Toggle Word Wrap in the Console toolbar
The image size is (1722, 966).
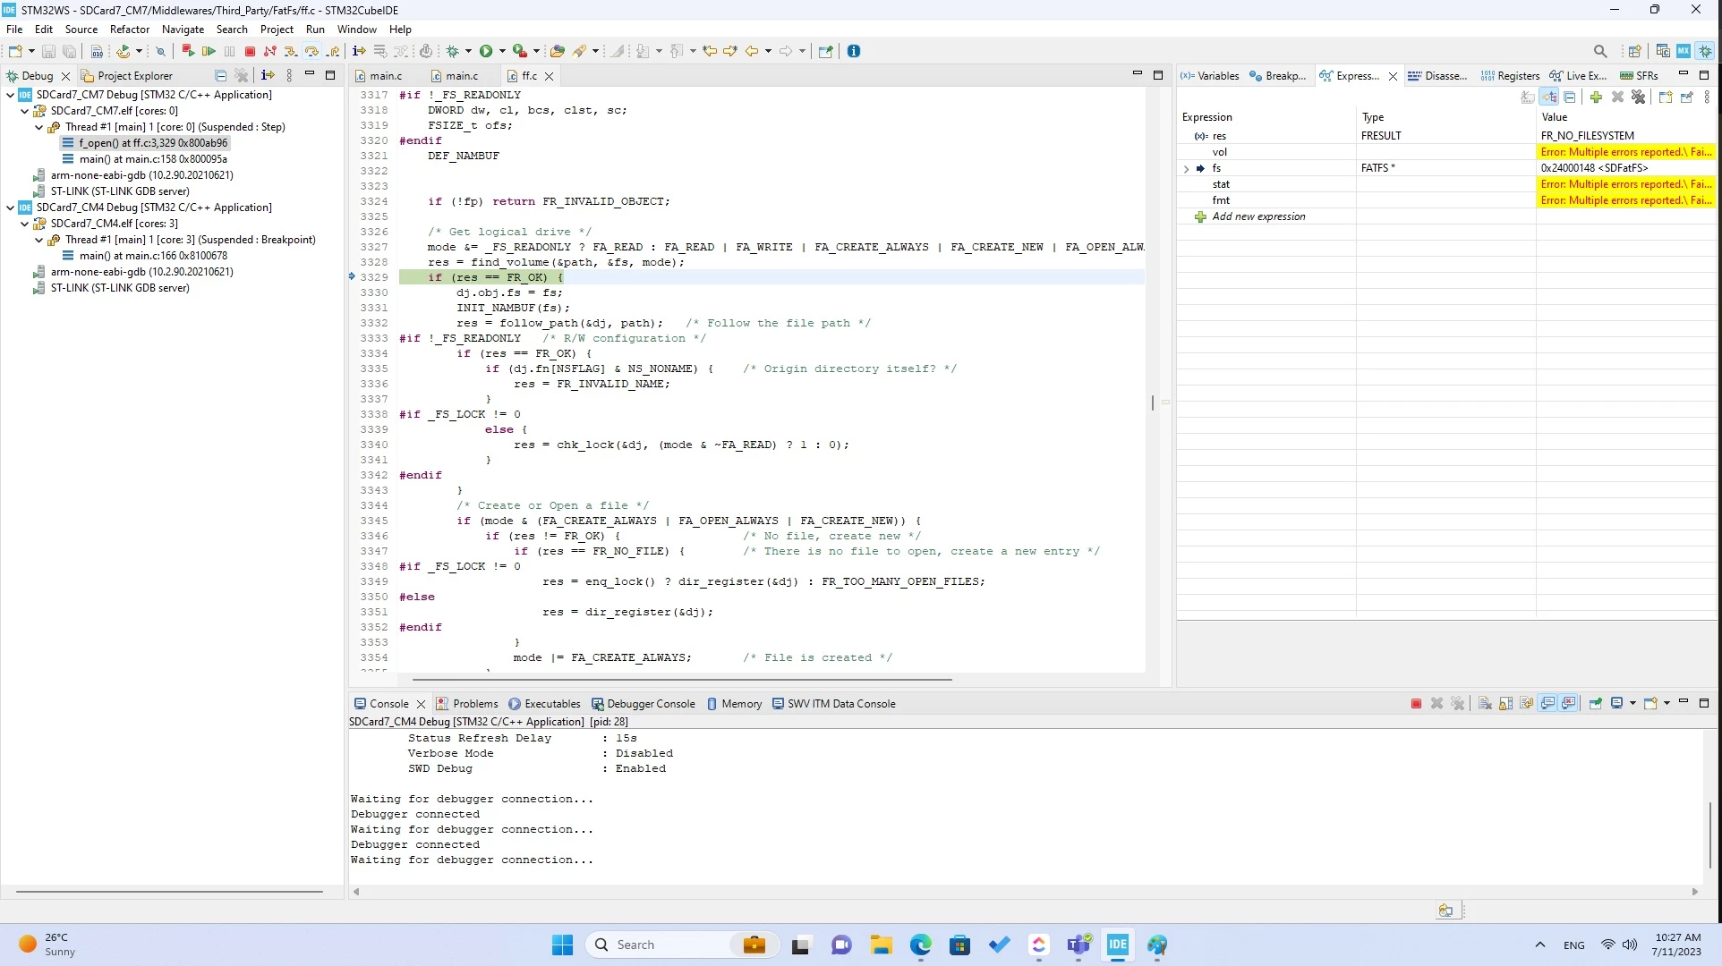(x=1527, y=704)
